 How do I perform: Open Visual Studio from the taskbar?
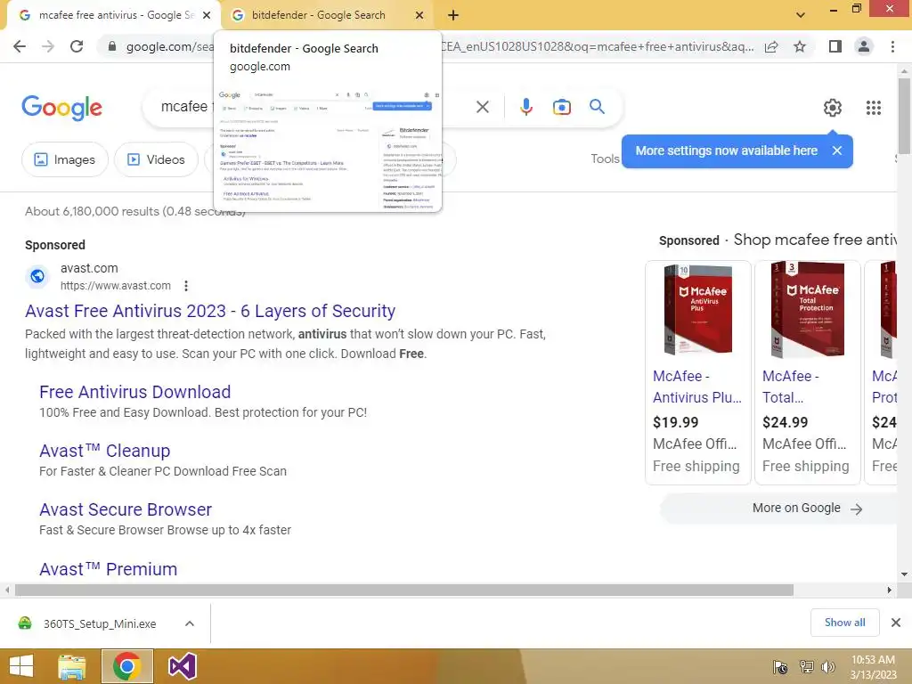coord(182,666)
